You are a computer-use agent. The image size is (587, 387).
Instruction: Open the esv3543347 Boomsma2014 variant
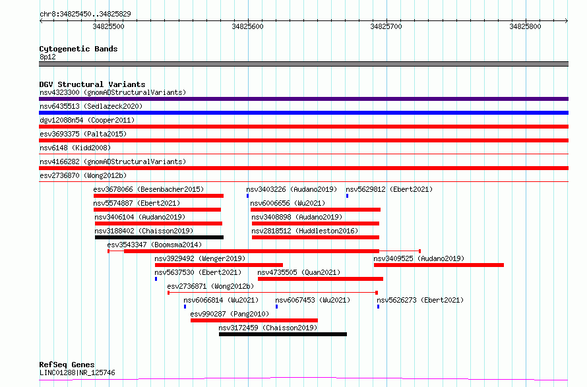click(154, 245)
